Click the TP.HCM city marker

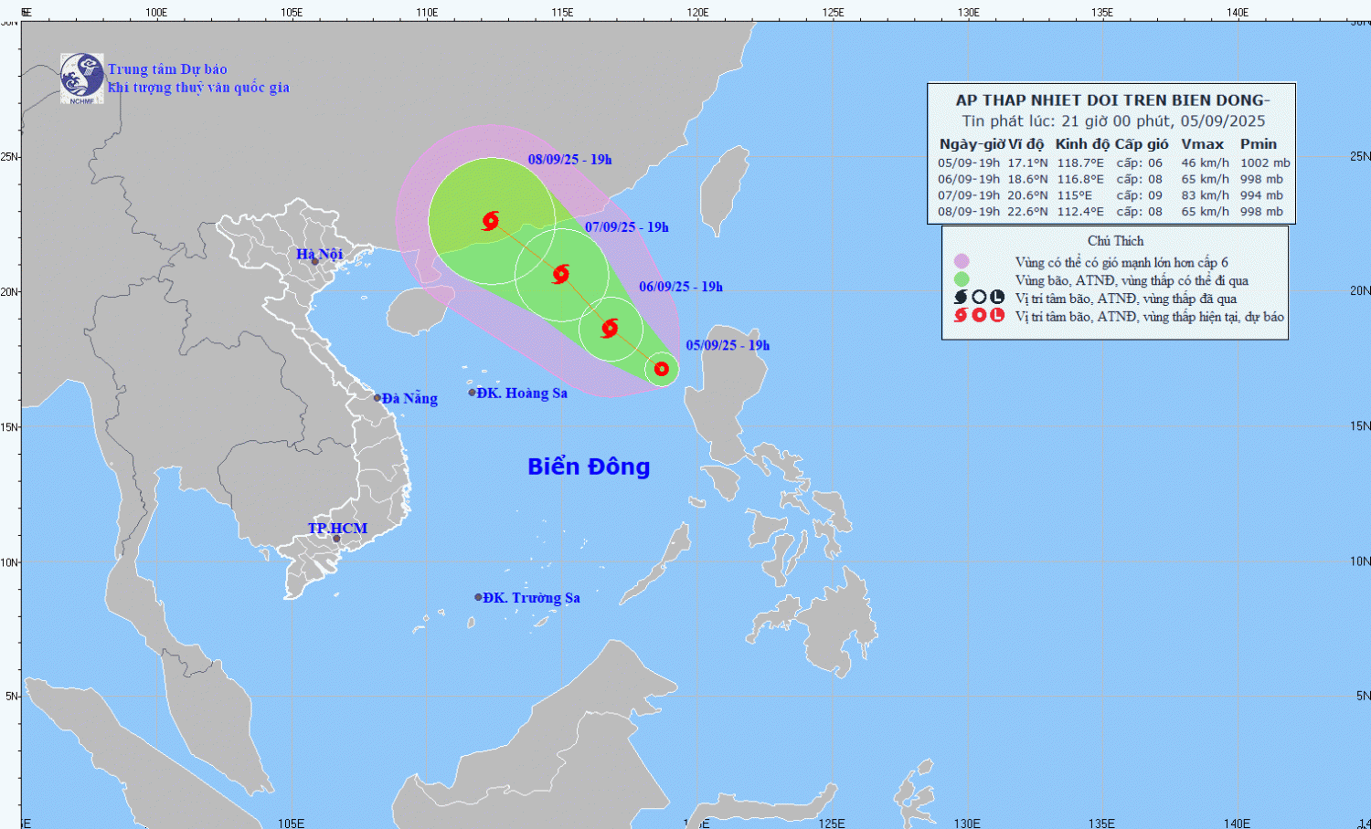tap(336, 539)
